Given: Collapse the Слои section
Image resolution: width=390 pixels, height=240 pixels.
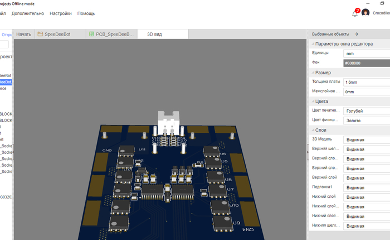Looking at the screenshot, I should coord(313,130).
